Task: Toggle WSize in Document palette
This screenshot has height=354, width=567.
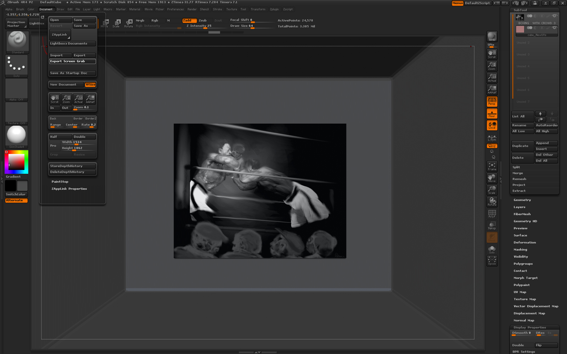Action: tap(90, 85)
